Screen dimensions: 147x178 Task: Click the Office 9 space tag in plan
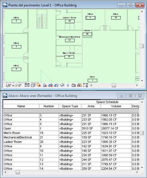(x=91, y=18)
